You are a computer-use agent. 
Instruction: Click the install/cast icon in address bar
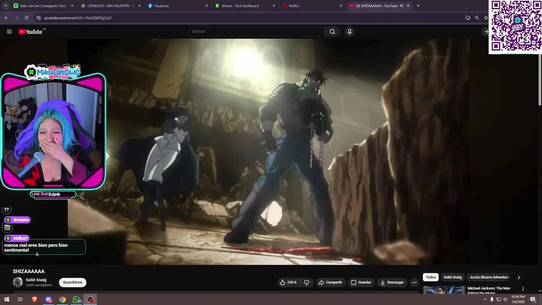tap(468, 18)
